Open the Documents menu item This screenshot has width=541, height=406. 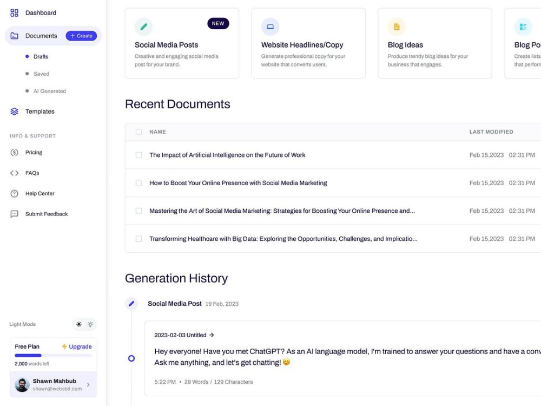coord(41,36)
